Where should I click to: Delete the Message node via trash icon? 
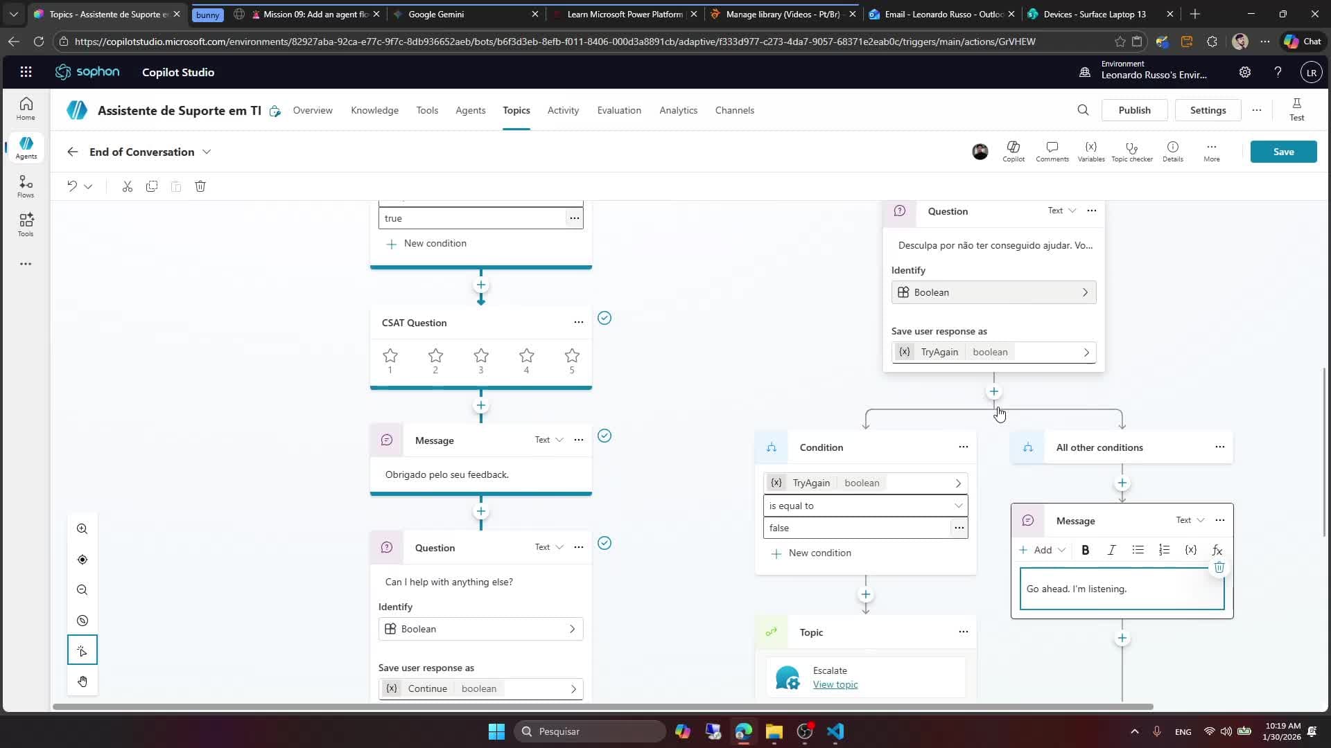point(1219,567)
